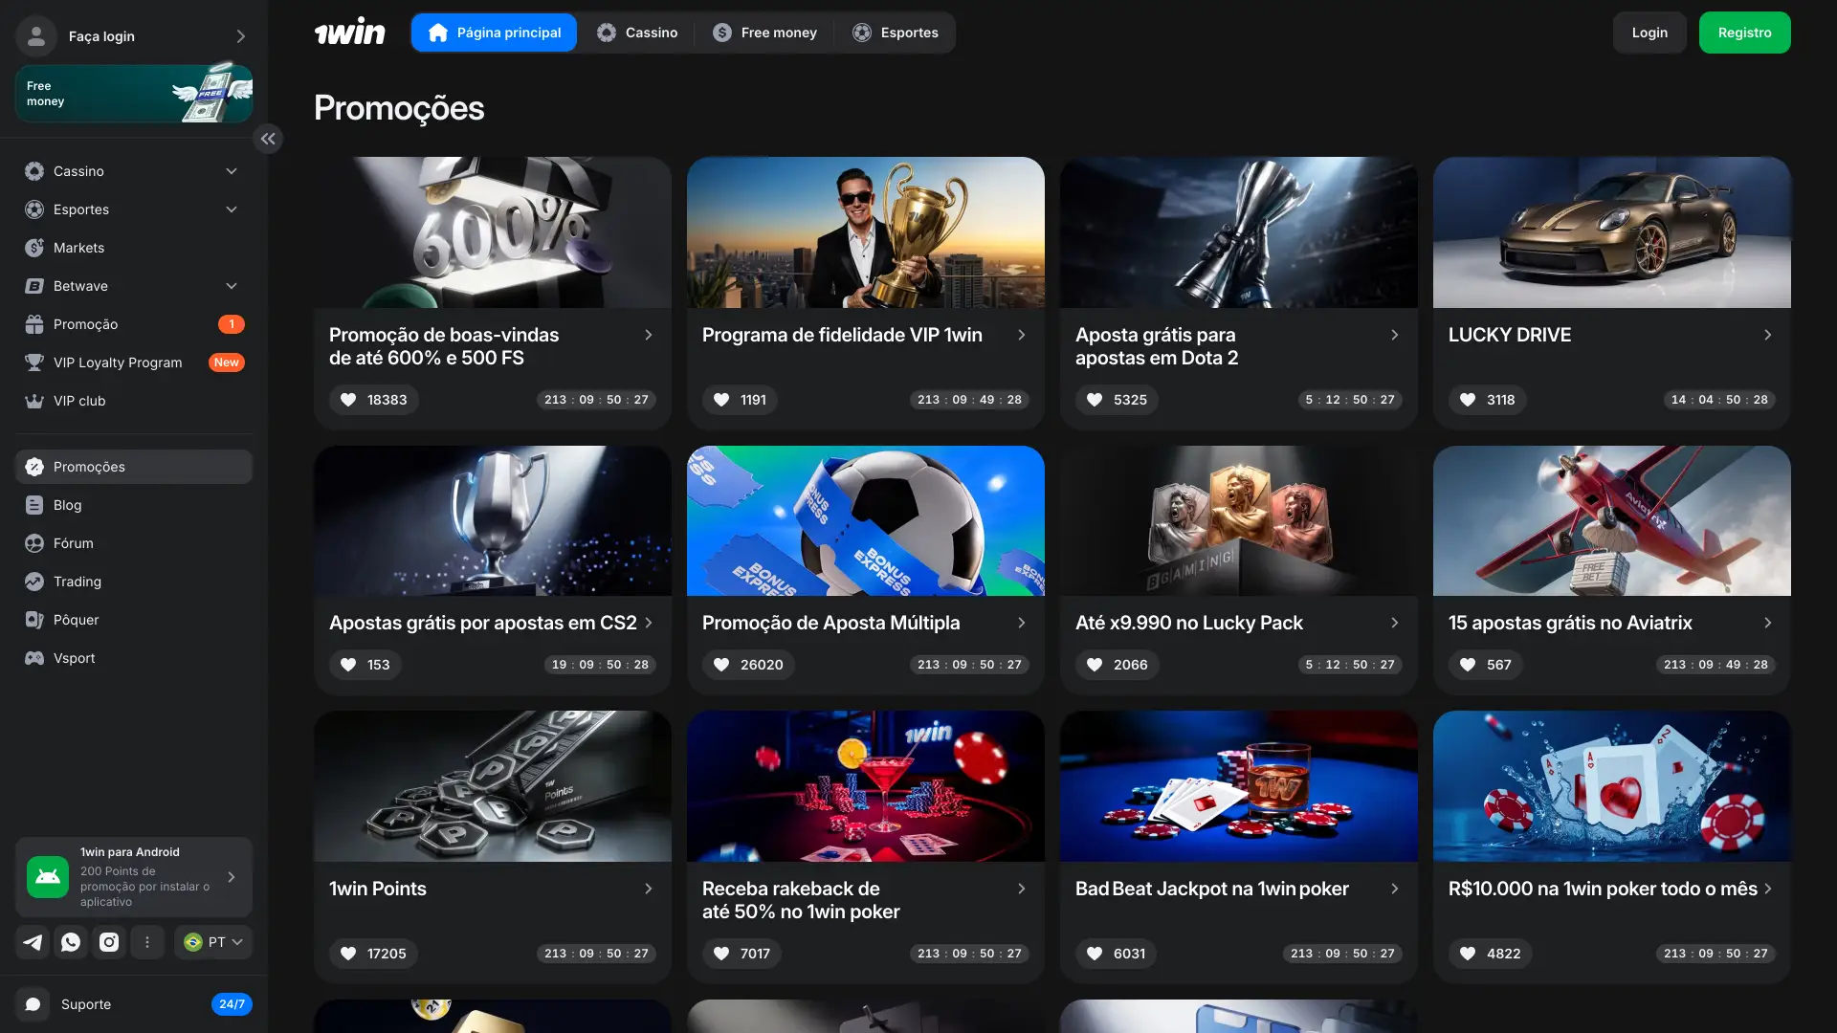
Task: Open the Free money sidebar banner
Action: (134, 93)
